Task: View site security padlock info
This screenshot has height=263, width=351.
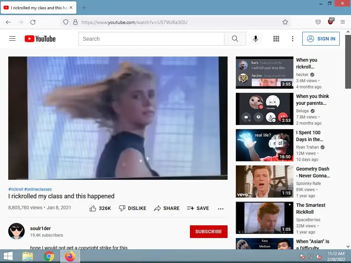Action: pyautogui.click(x=75, y=22)
